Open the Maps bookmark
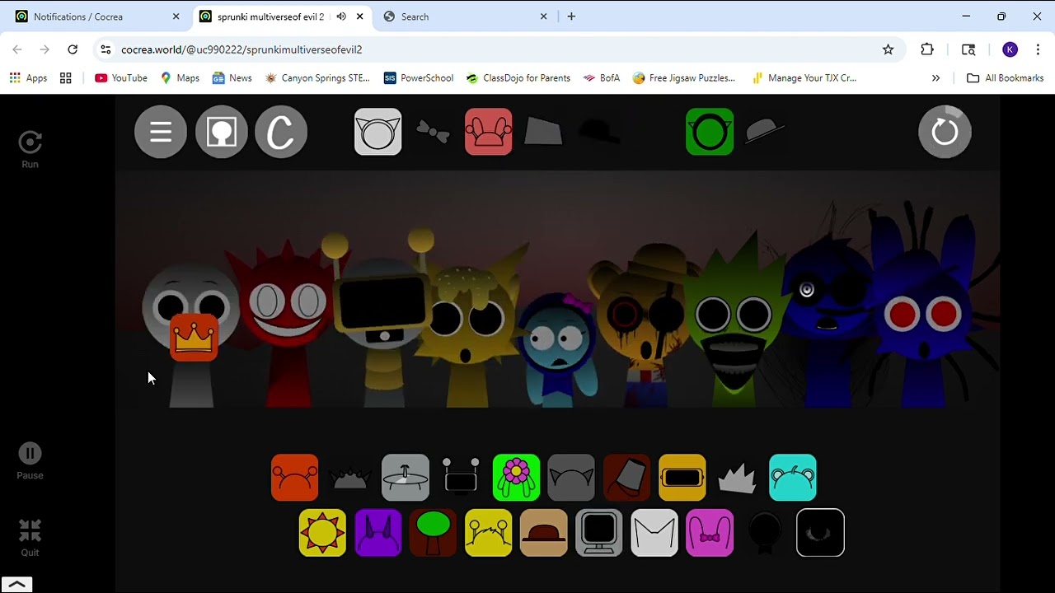 pyautogui.click(x=180, y=77)
